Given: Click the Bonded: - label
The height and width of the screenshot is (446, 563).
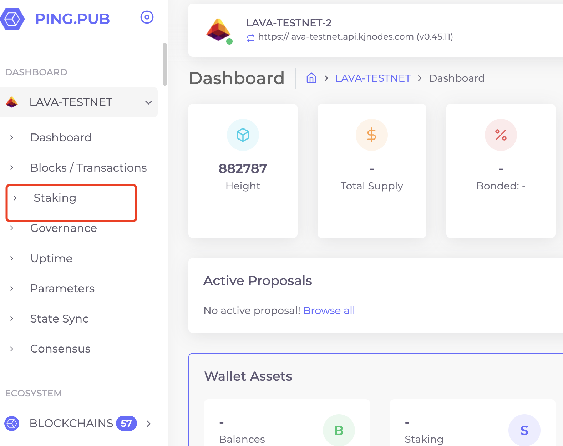Looking at the screenshot, I should pyautogui.click(x=501, y=186).
